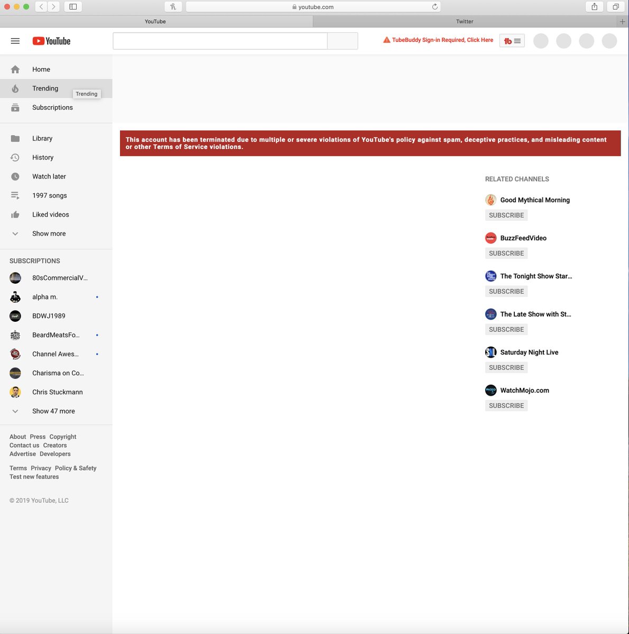Toggle the Safari sidebar
This screenshot has width=629, height=634.
[73, 7]
